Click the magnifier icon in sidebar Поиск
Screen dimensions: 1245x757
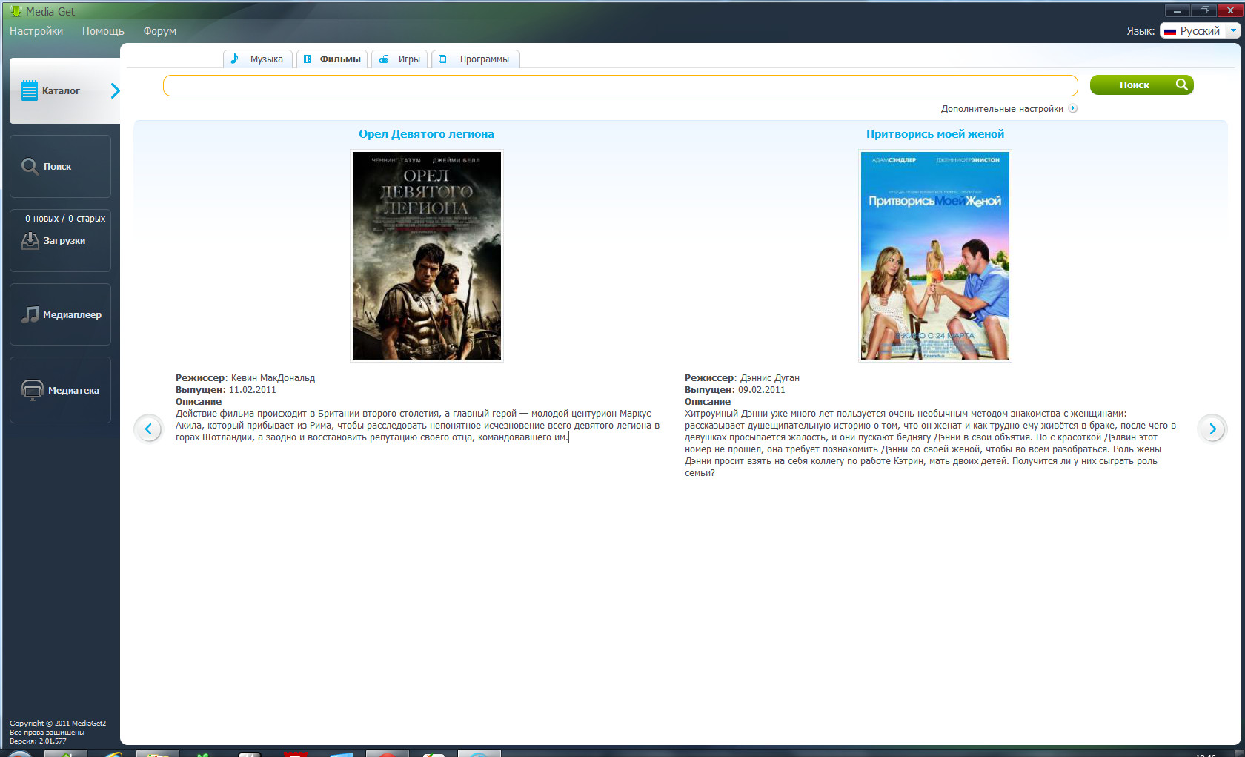[30, 166]
